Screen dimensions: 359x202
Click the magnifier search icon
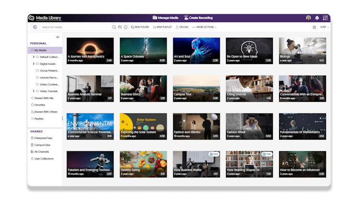(x=114, y=27)
